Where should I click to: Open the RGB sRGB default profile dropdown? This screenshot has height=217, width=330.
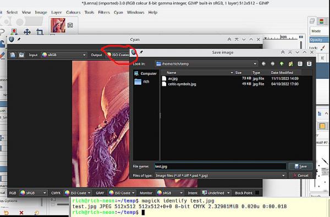coord(33,193)
